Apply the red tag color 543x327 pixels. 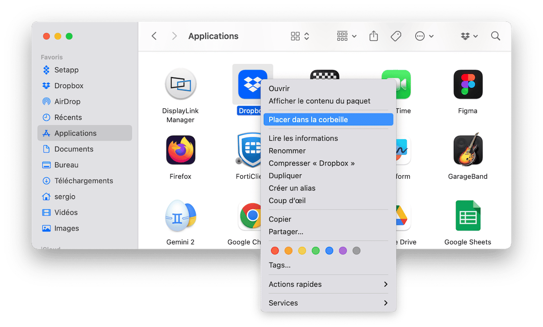[x=275, y=251]
